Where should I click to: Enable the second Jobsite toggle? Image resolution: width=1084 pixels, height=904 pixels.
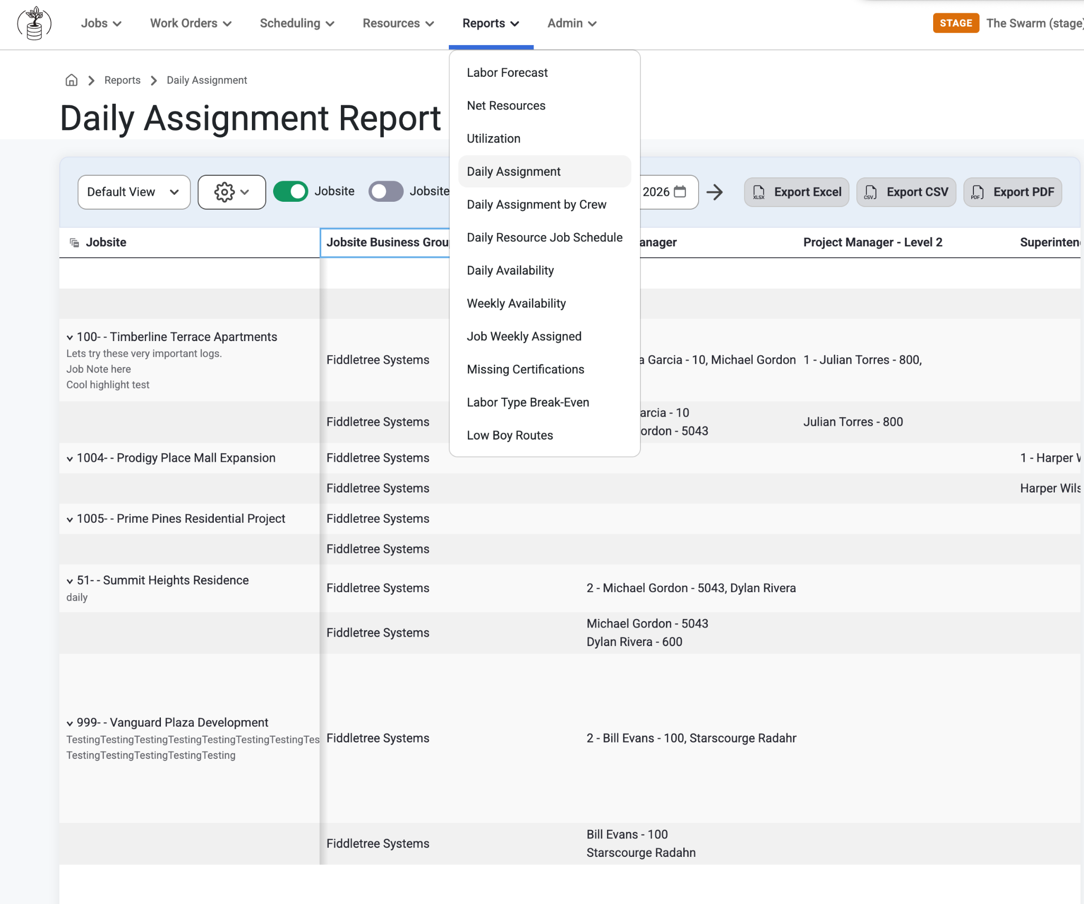[x=386, y=191]
